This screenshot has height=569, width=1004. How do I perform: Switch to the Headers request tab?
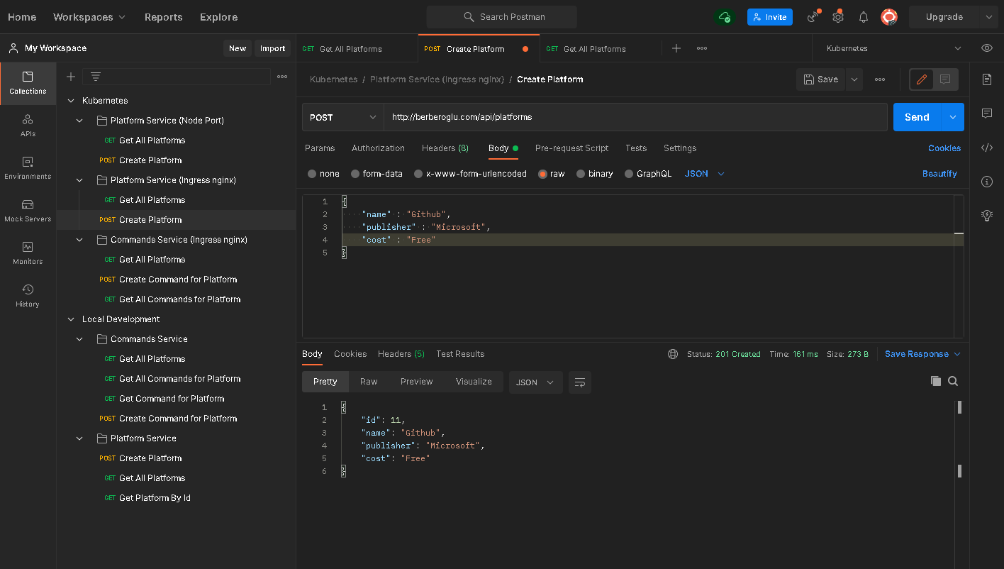445,148
